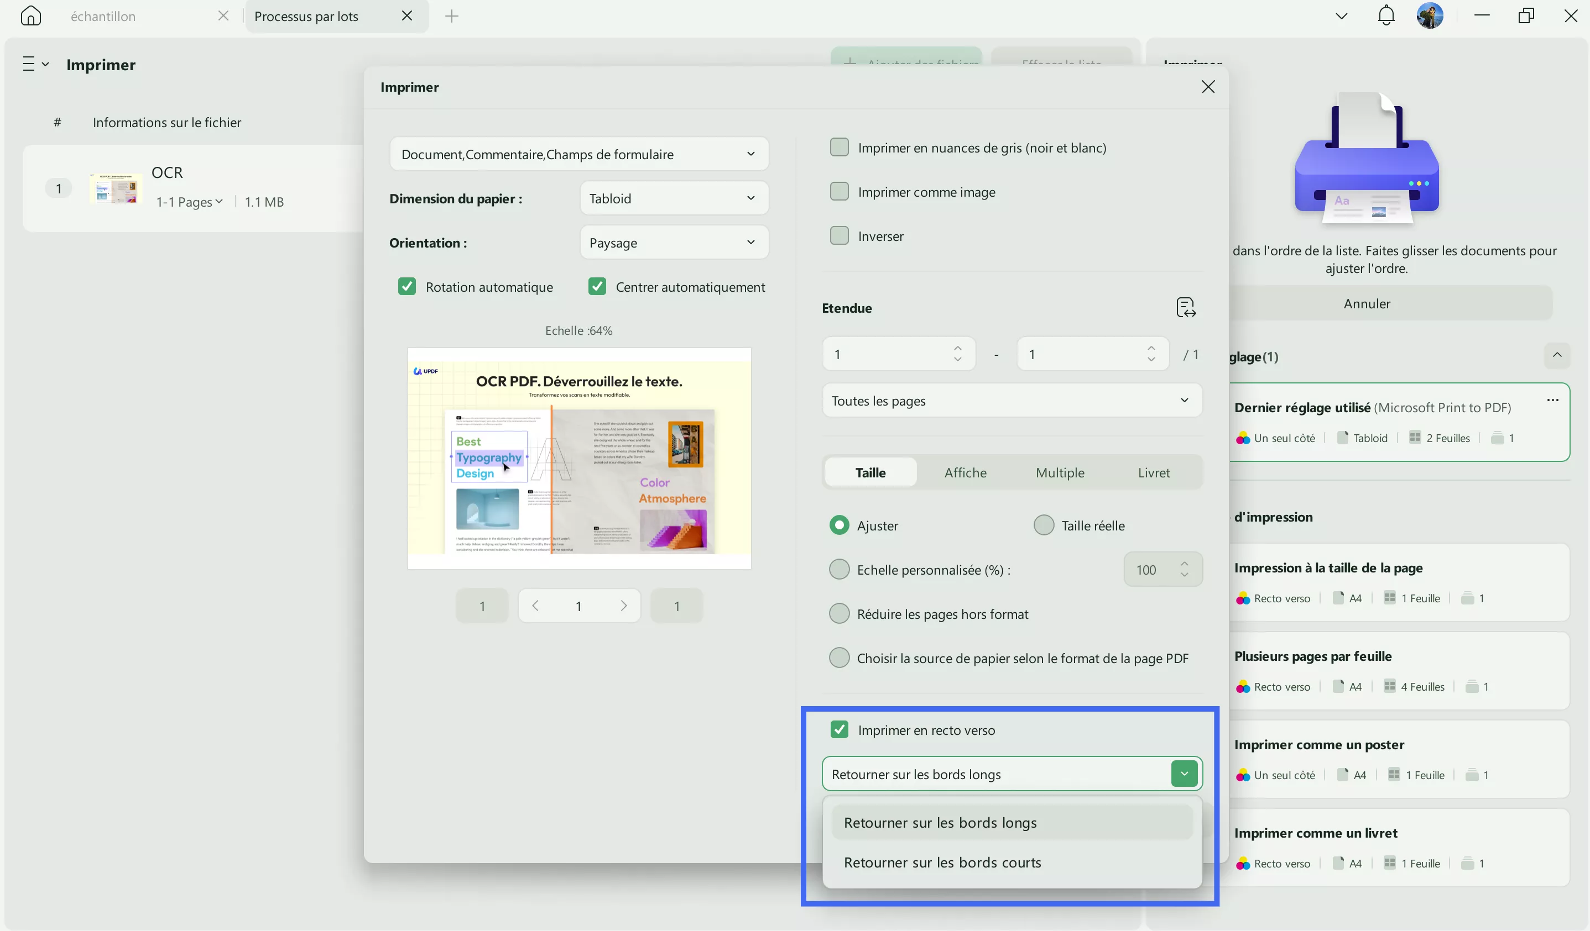Go to next preview page arrow
The height and width of the screenshot is (931, 1590).
click(x=623, y=606)
